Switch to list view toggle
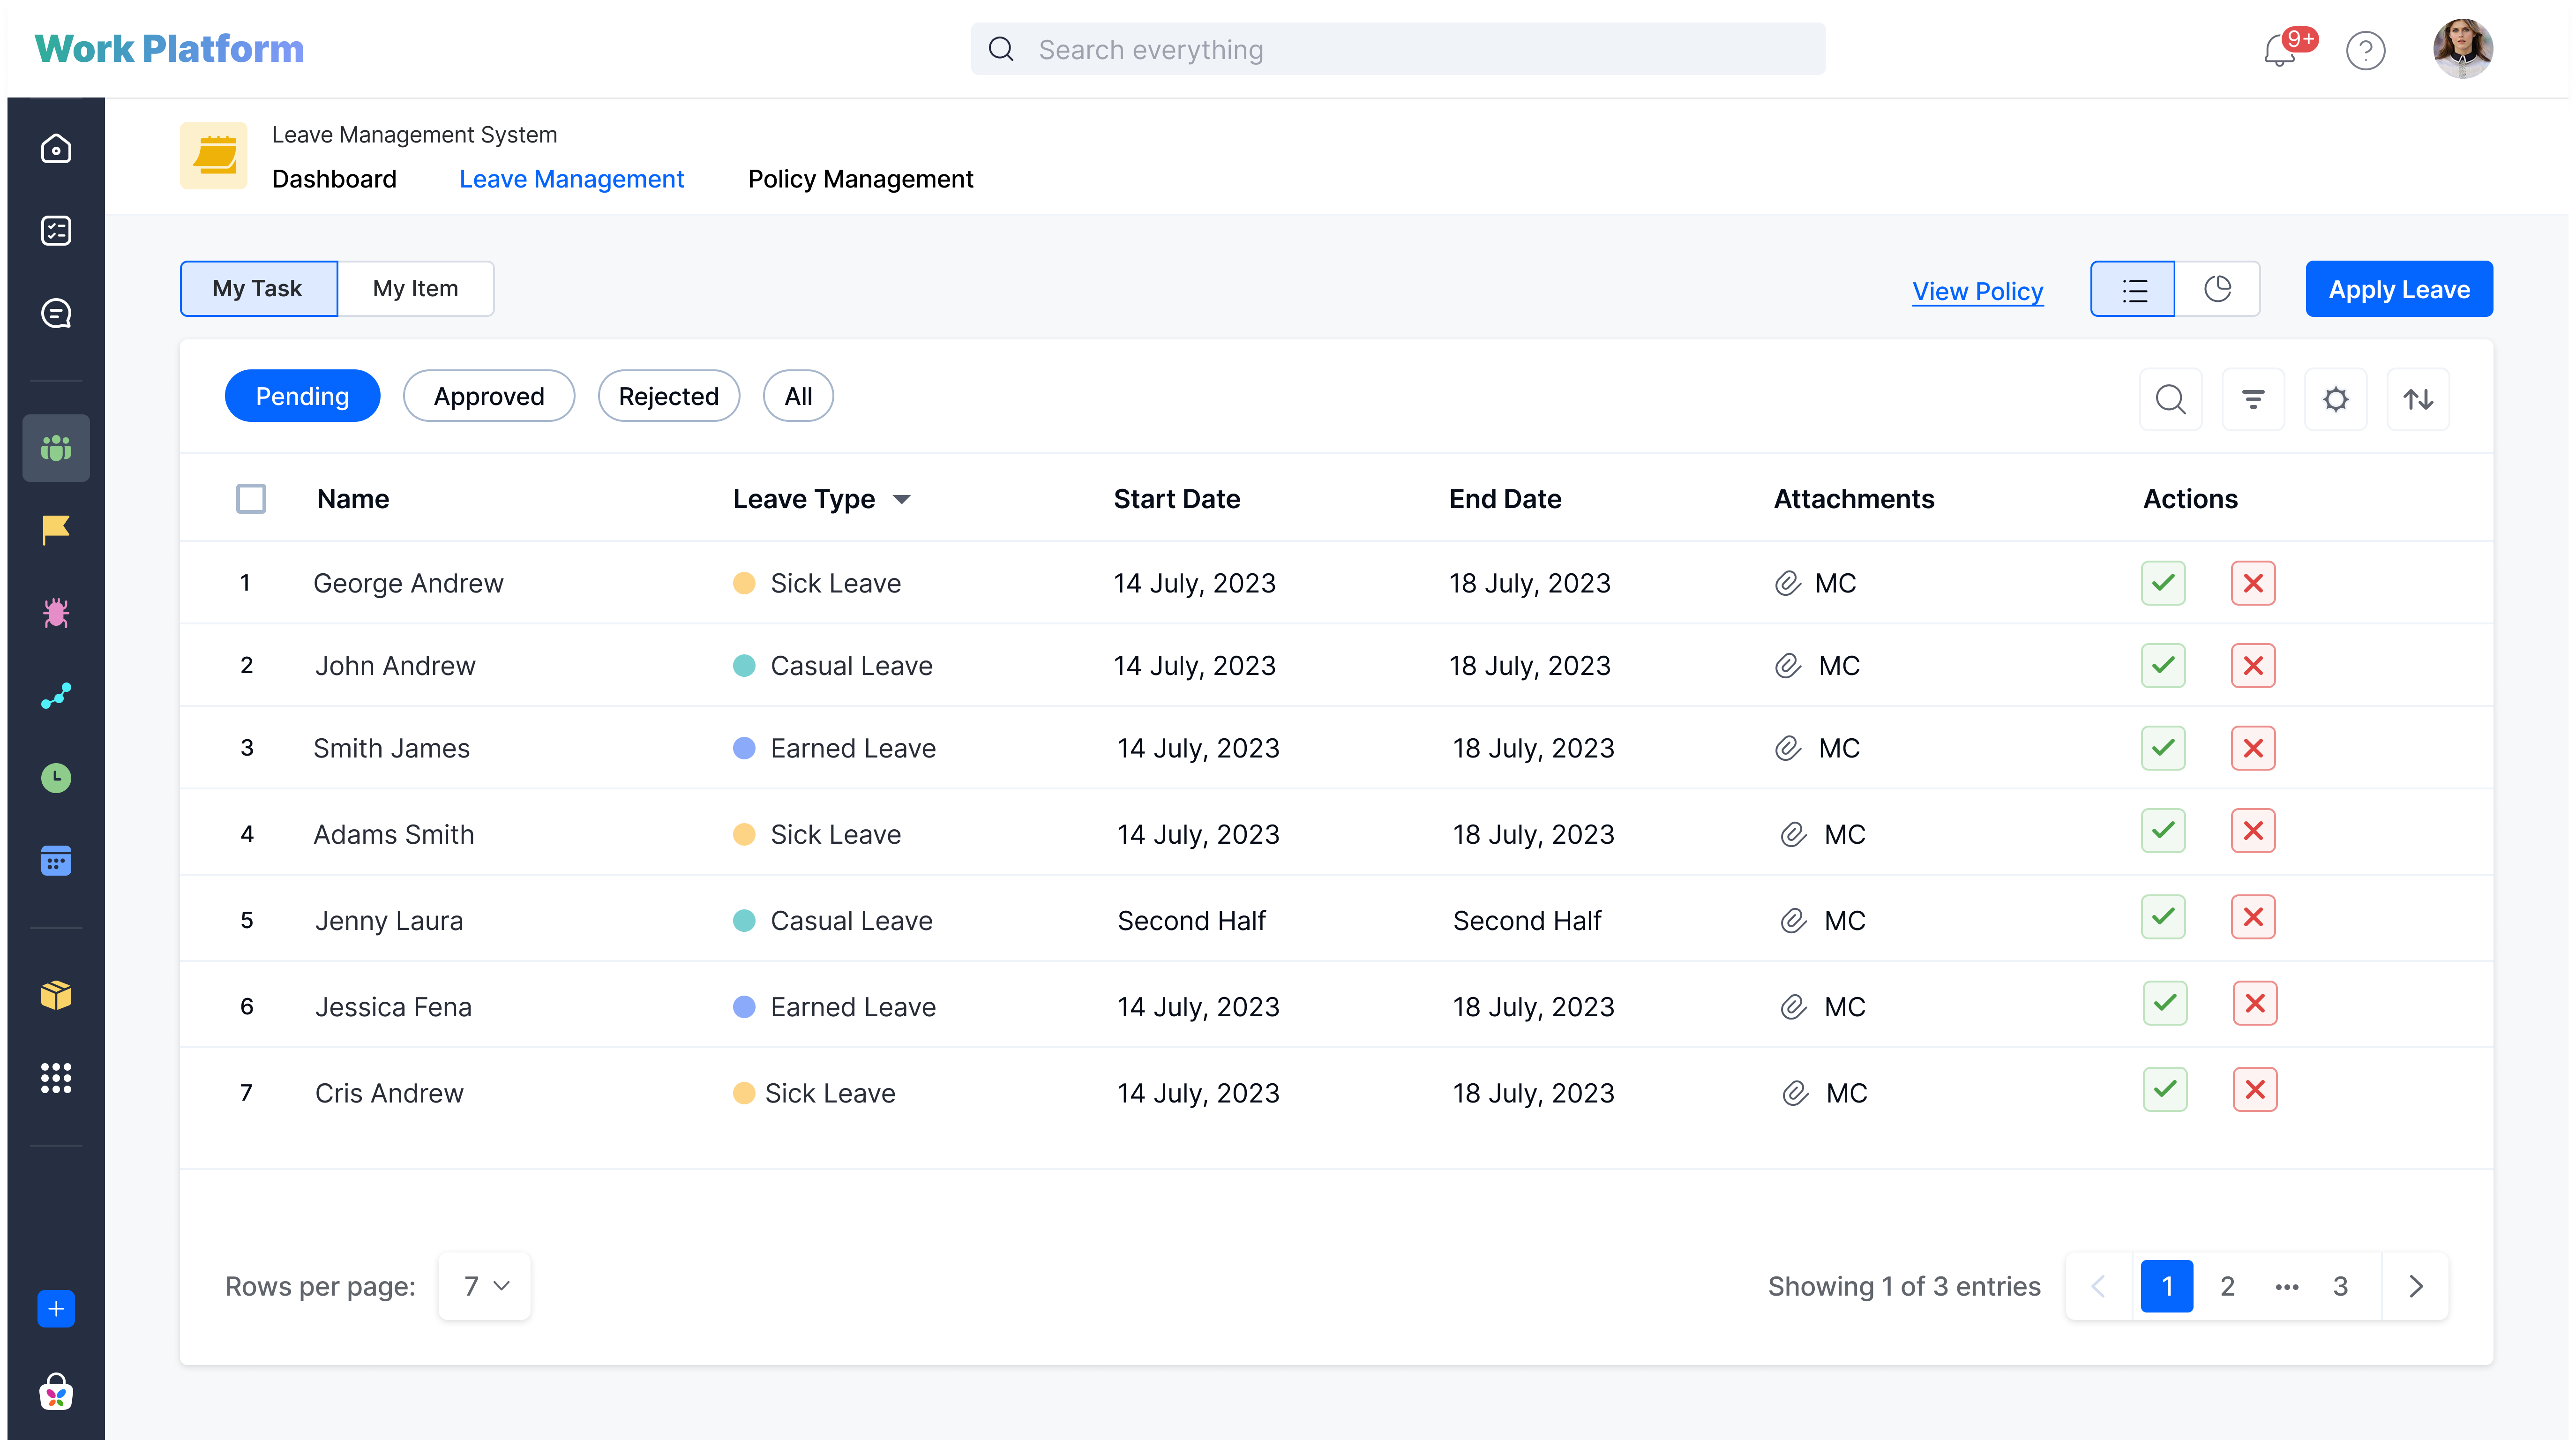The image size is (2576, 1440). click(2132, 289)
